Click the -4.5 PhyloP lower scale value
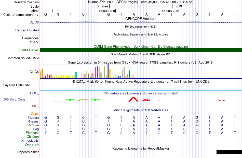Screen dimensions: 242x158 [x=33, y=106]
